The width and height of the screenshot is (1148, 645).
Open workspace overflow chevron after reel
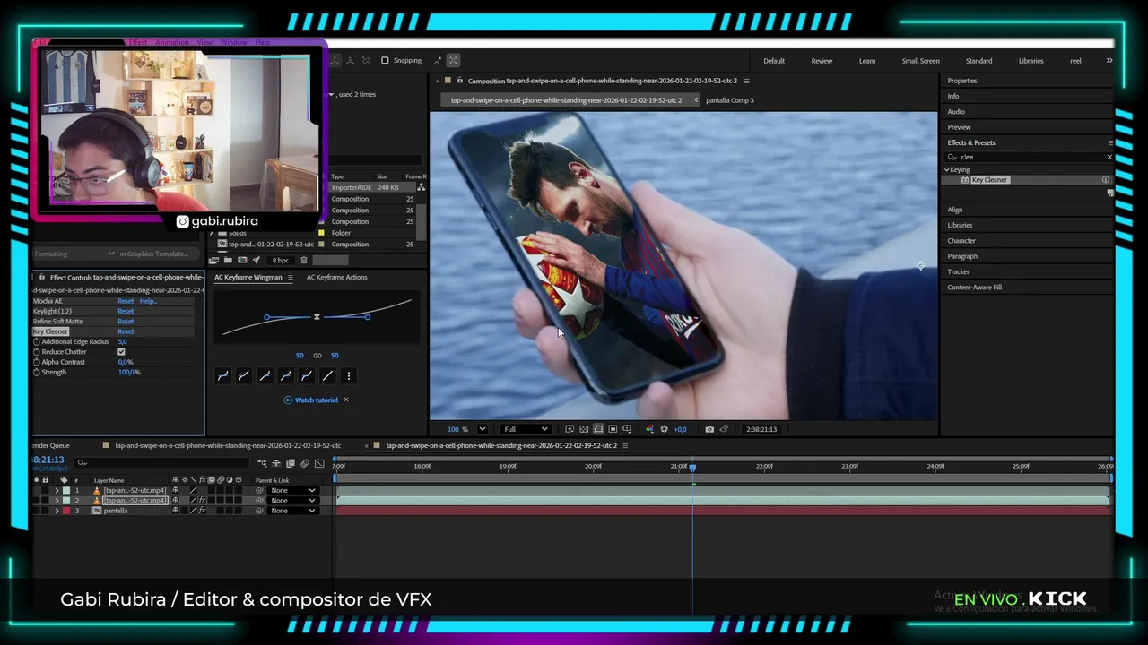click(1109, 61)
